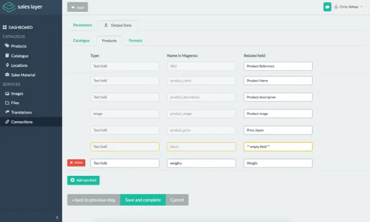Click the Add new field button

tap(83, 180)
